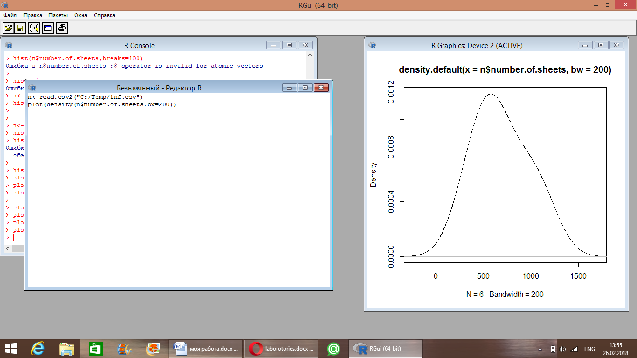Open Internet Explorer from the taskbar
The width and height of the screenshot is (637, 358).
(38, 349)
